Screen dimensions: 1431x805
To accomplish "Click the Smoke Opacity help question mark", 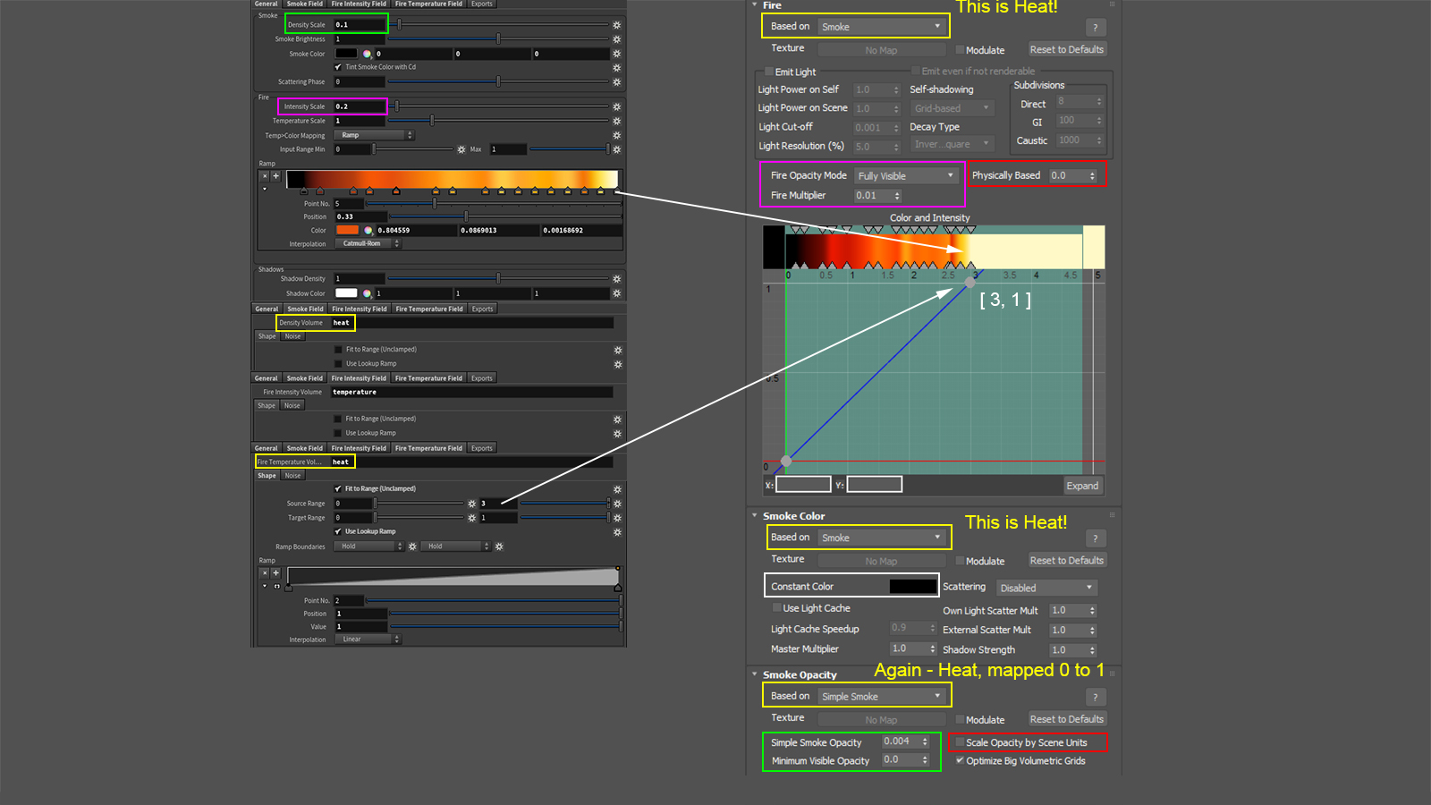I will tap(1095, 698).
